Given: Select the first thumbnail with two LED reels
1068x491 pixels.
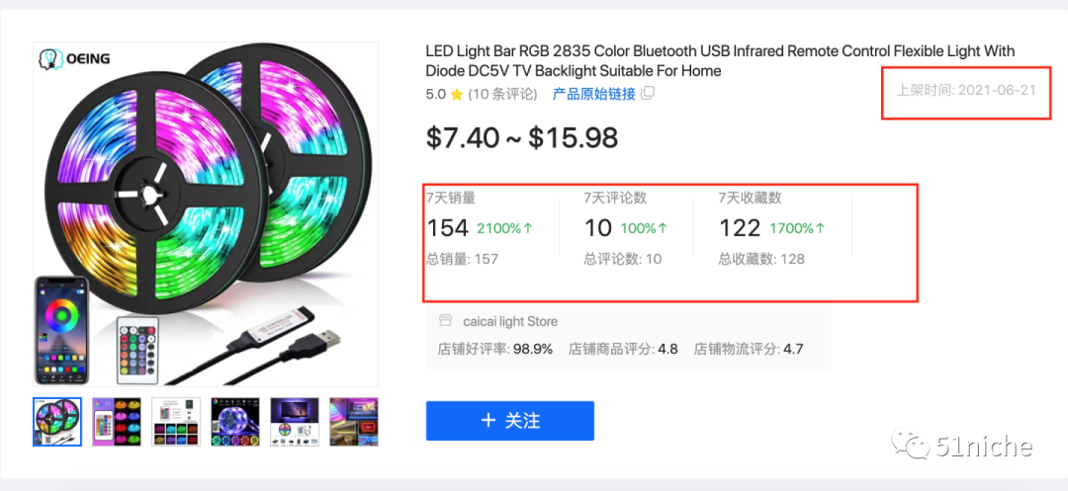Looking at the screenshot, I should [57, 422].
